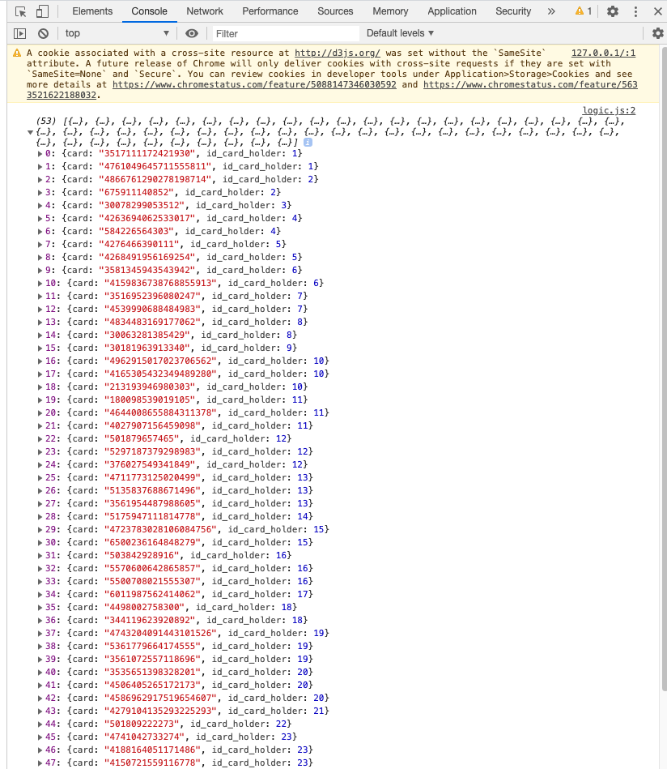The height and width of the screenshot is (769, 667).
Task: Click card string "4276466390111"
Action: pyautogui.click(x=138, y=244)
